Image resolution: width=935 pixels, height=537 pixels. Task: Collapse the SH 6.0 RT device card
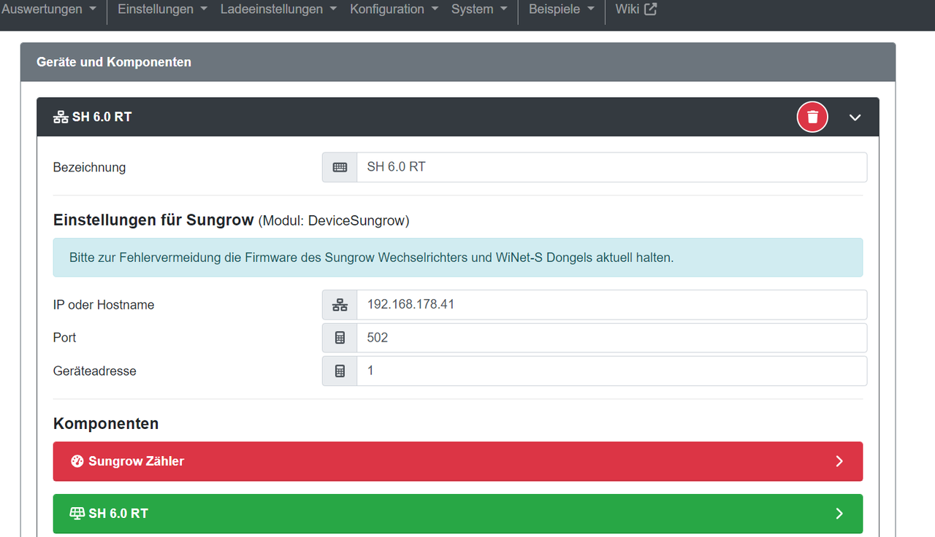point(855,117)
